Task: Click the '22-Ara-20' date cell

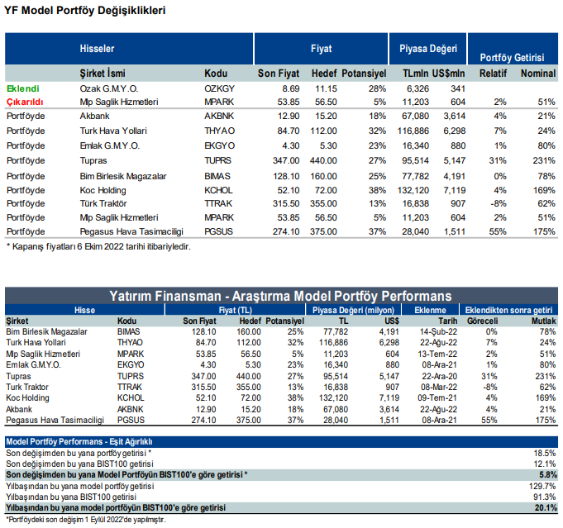Action: pyautogui.click(x=440, y=376)
